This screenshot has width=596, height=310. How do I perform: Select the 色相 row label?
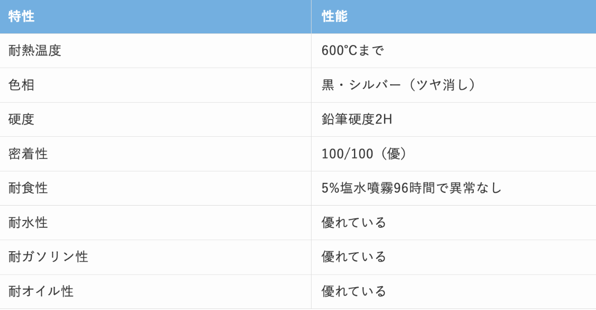(x=21, y=85)
